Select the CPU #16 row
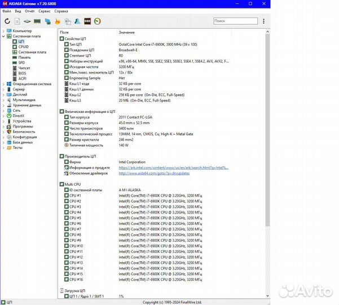 [144, 280]
